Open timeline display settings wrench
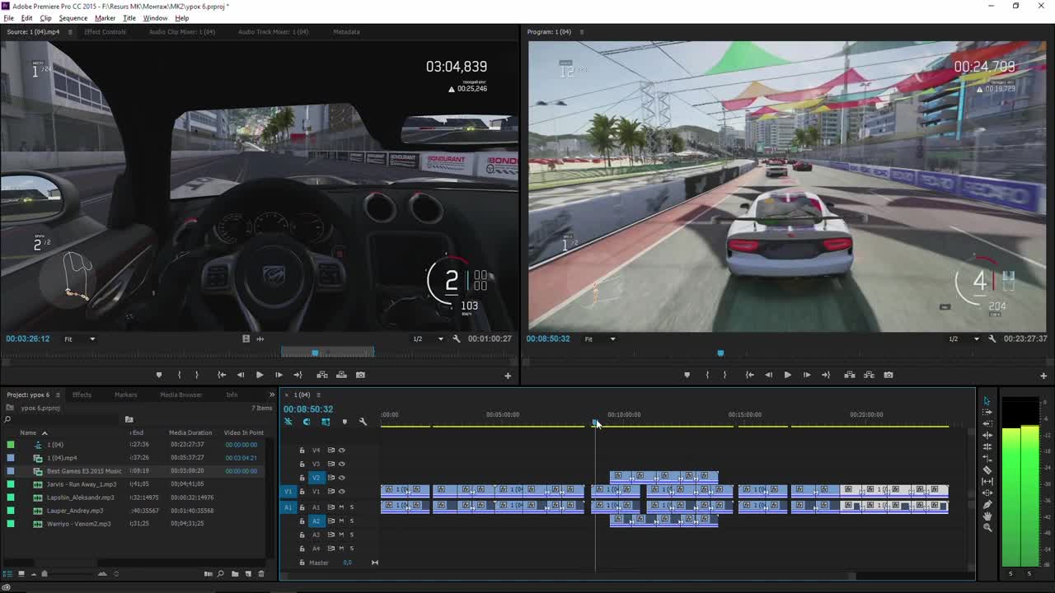 [x=363, y=422]
